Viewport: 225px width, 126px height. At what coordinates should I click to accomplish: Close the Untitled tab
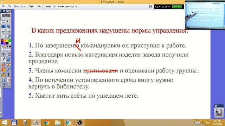tap(55, 7)
